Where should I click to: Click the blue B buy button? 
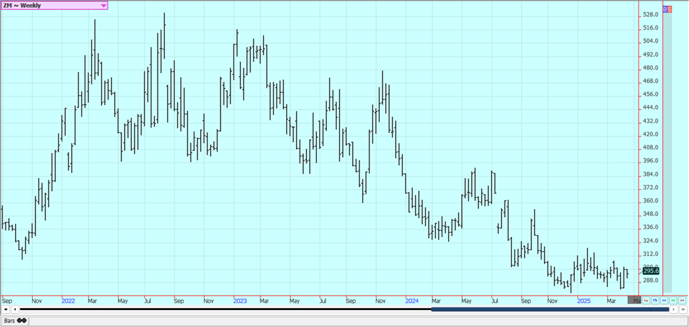665,9
